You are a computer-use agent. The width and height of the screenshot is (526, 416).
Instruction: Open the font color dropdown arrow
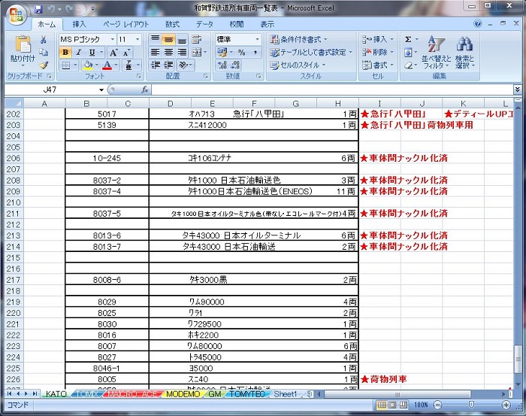click(116, 65)
